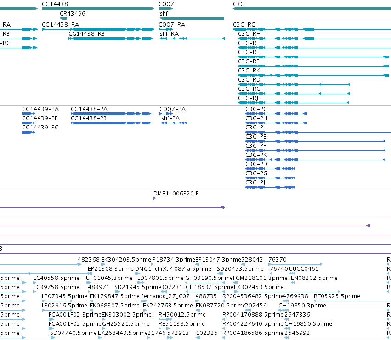
Task: Select the C3G-RG transcript label
Action: coord(249,89)
